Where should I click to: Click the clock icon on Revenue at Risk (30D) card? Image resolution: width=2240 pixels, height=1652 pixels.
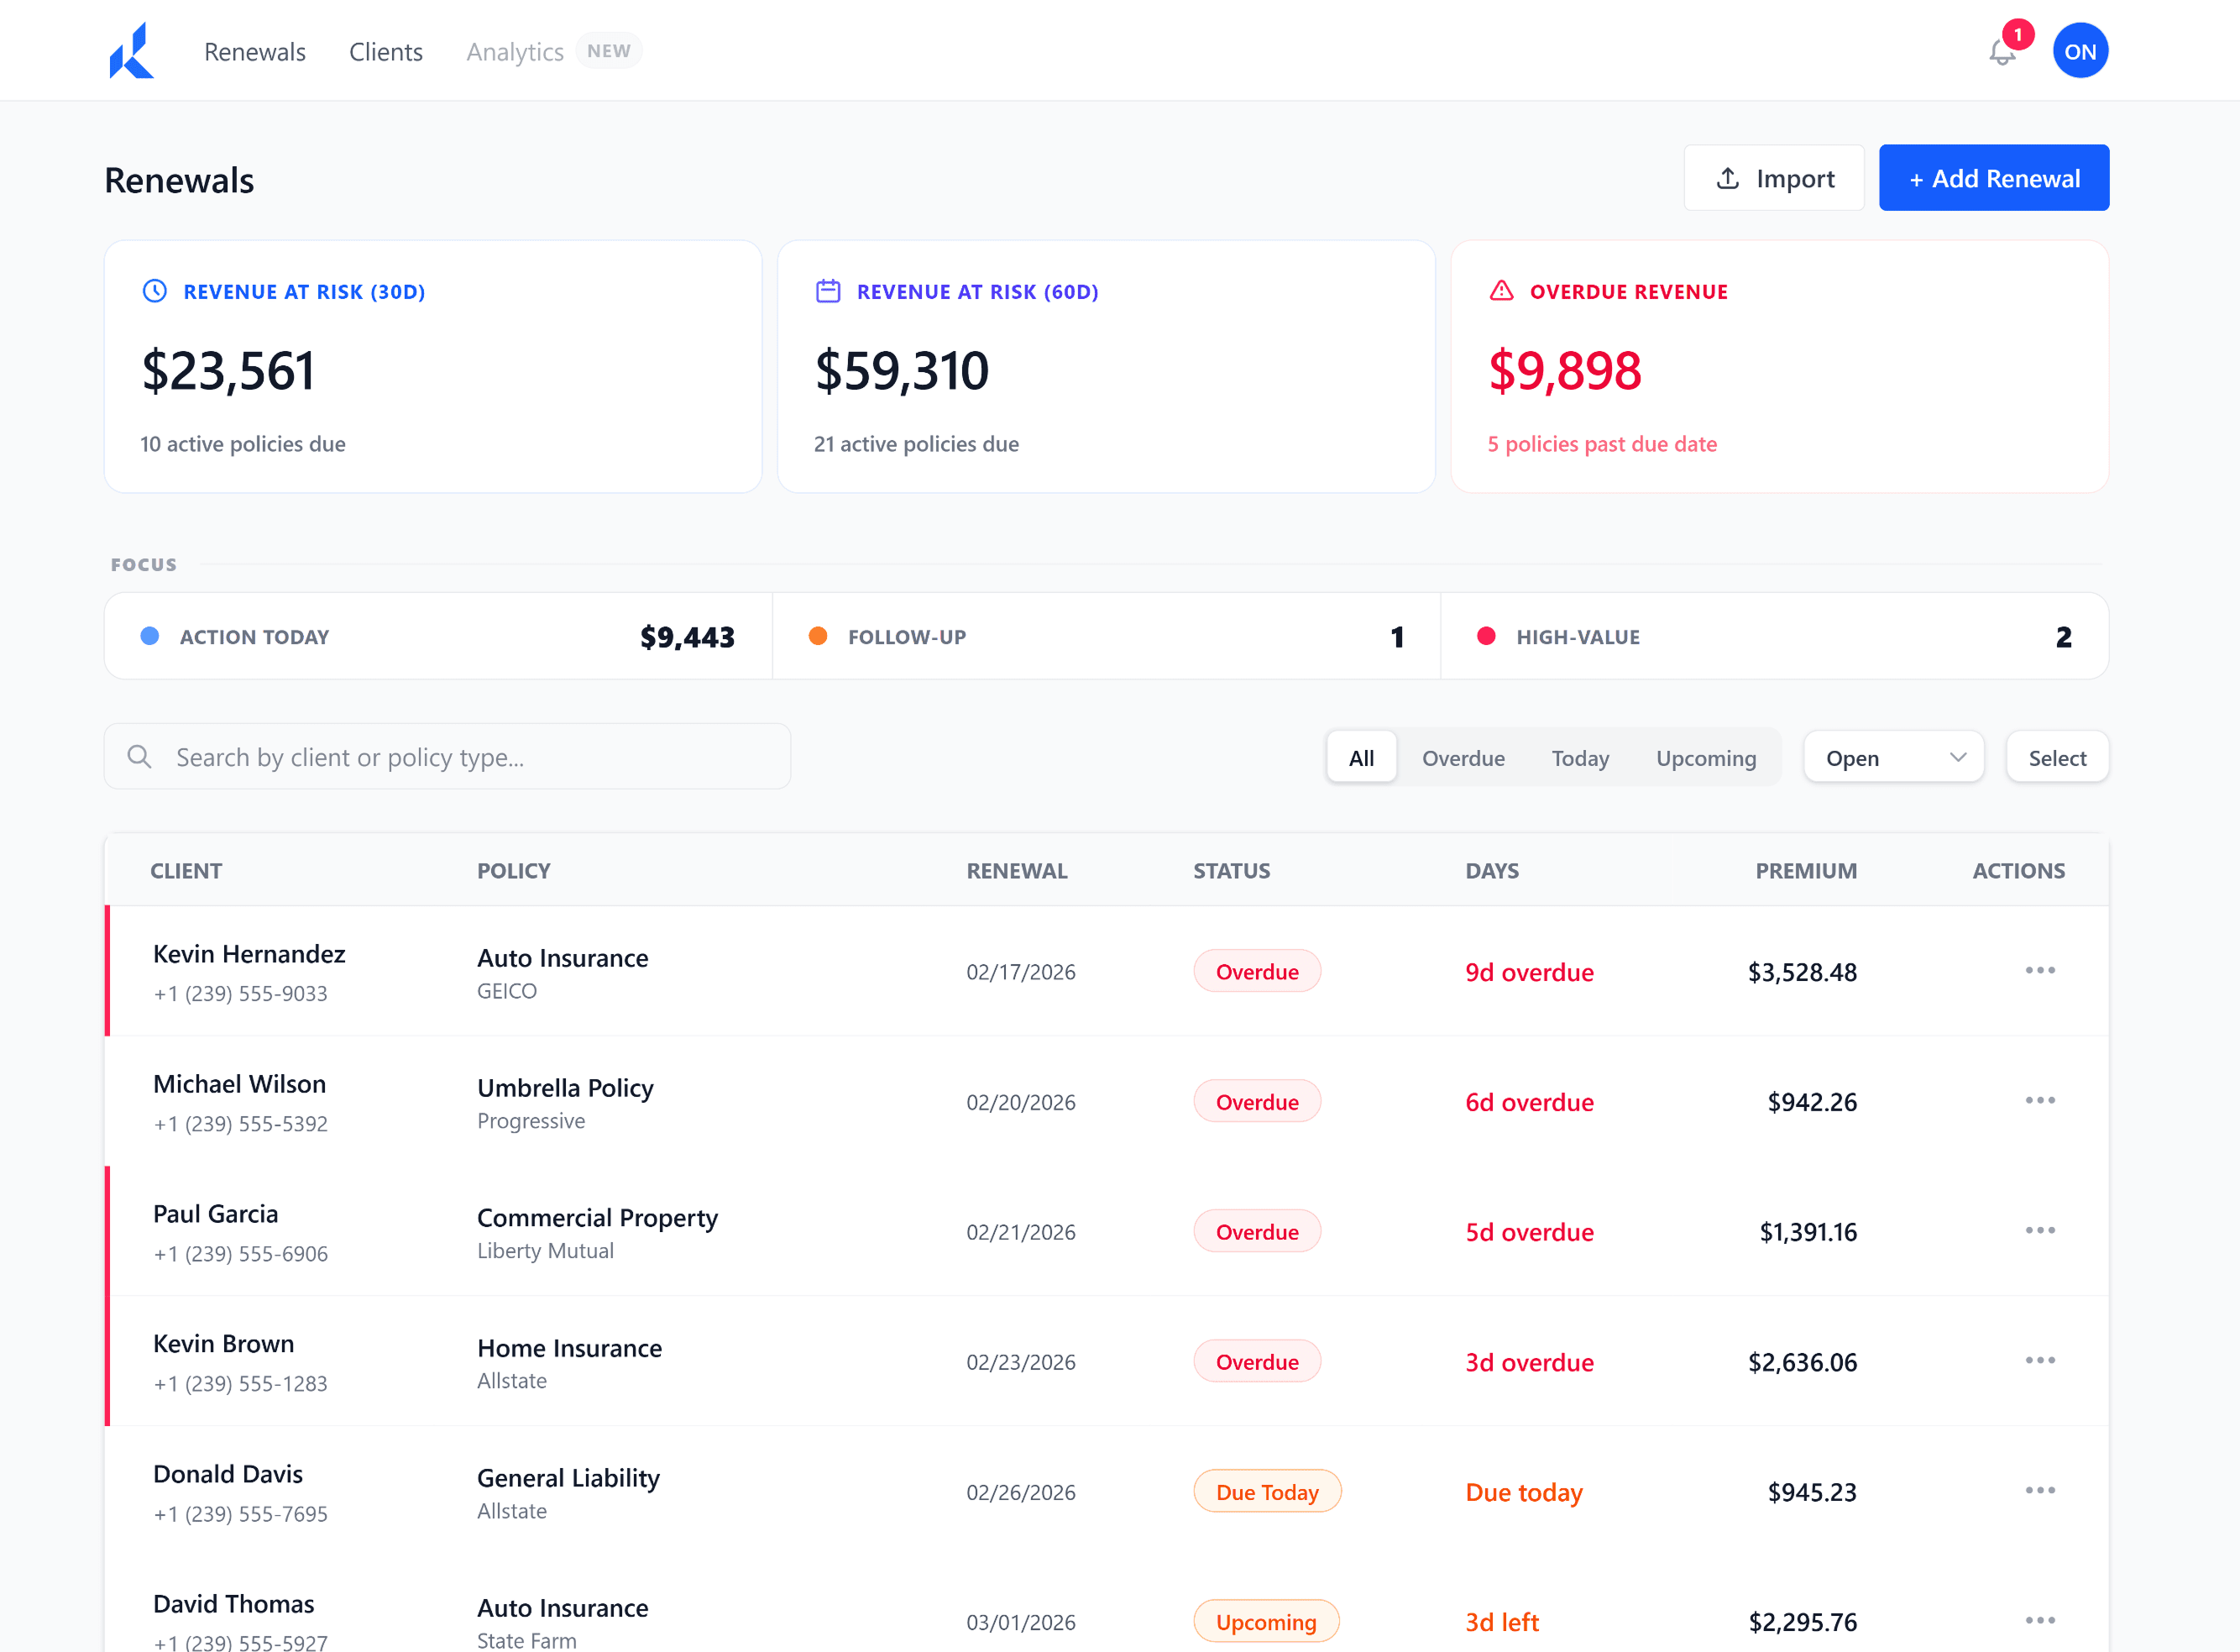154,291
